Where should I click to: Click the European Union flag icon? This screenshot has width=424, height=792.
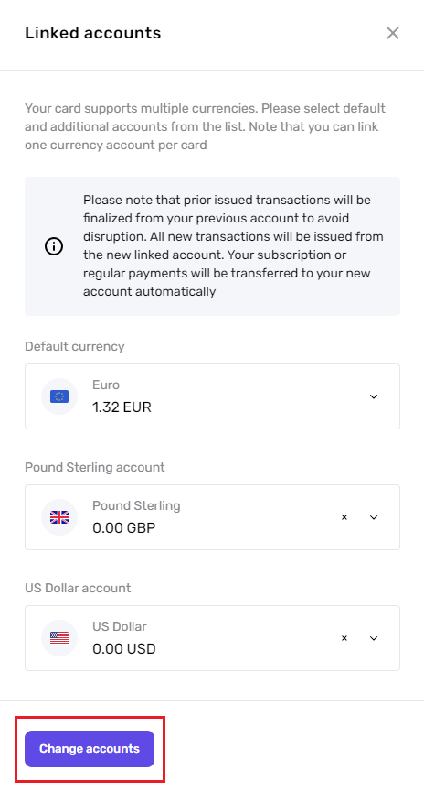pos(59,396)
